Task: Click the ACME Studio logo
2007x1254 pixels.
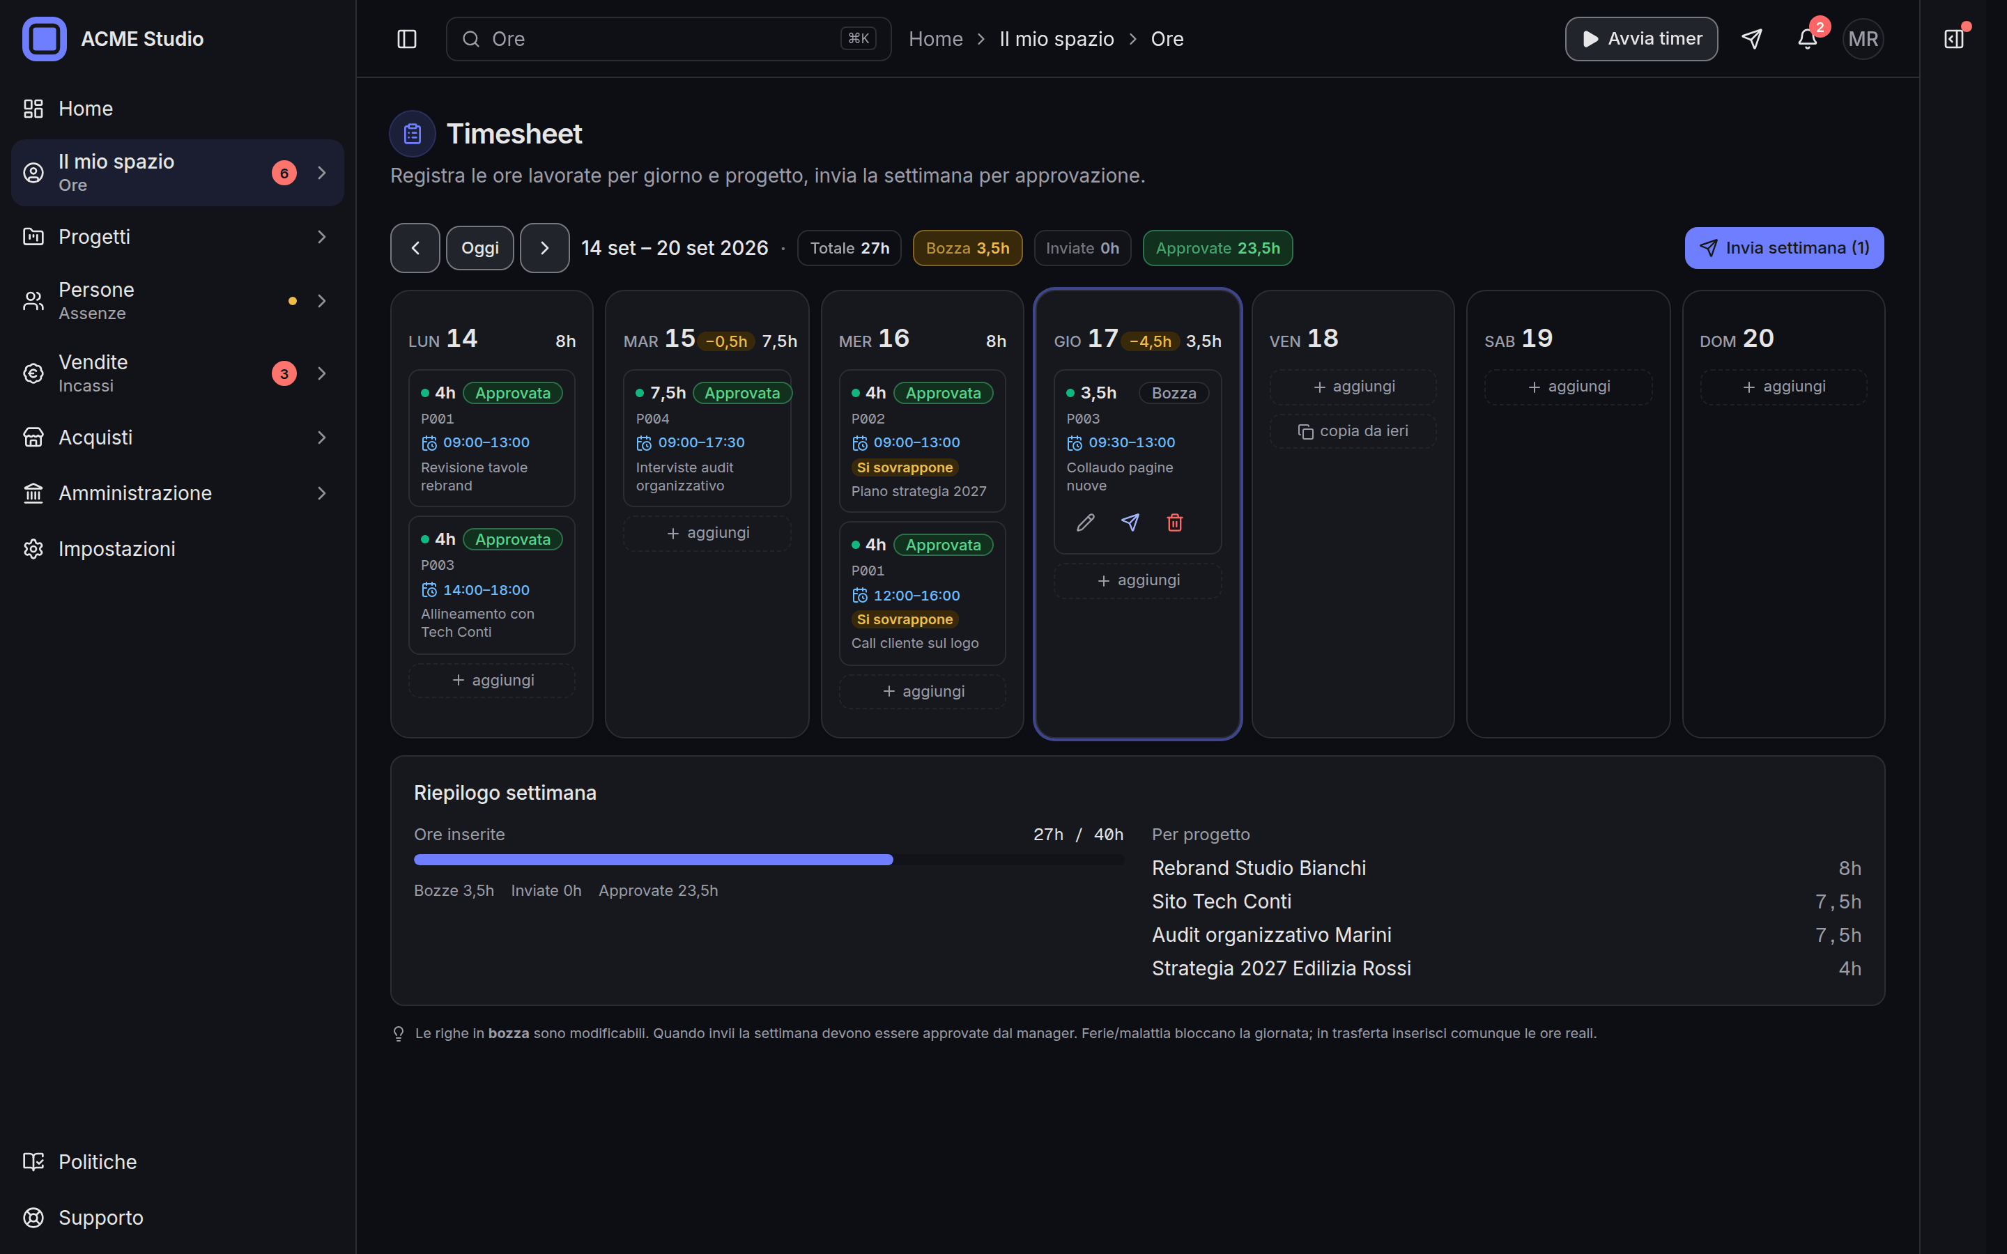Action: [45, 39]
